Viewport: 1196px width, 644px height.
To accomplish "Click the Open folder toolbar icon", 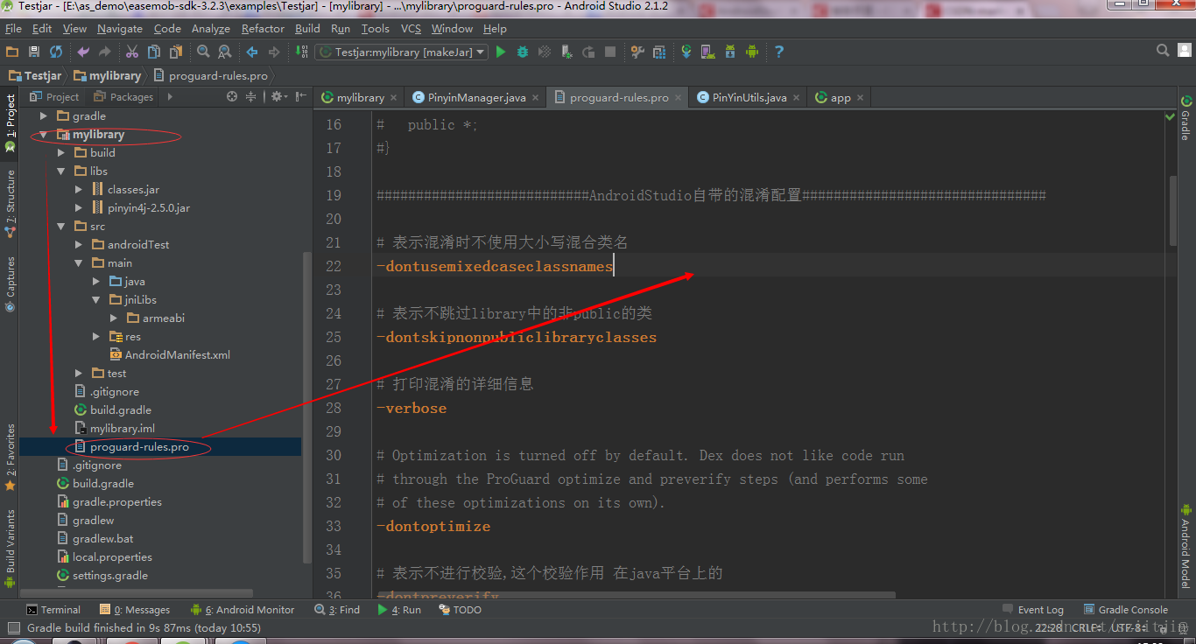I will coord(12,52).
